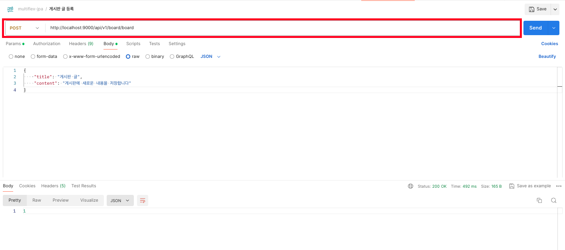Open the response JSON format dropdown
The image size is (565, 250).
pos(120,200)
